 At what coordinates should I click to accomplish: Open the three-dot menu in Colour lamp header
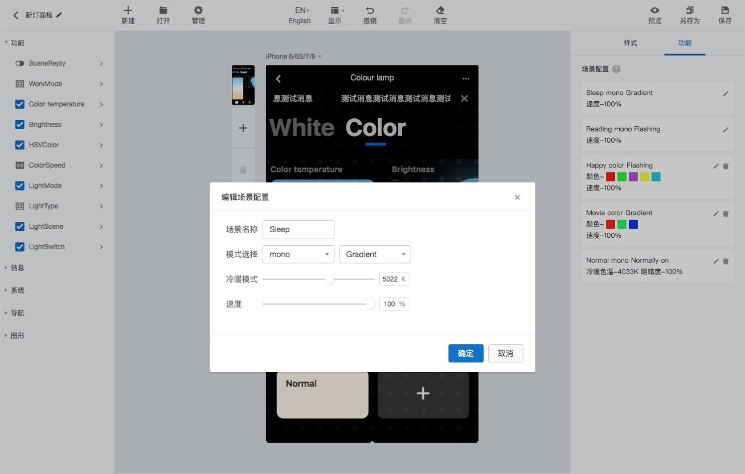466,79
